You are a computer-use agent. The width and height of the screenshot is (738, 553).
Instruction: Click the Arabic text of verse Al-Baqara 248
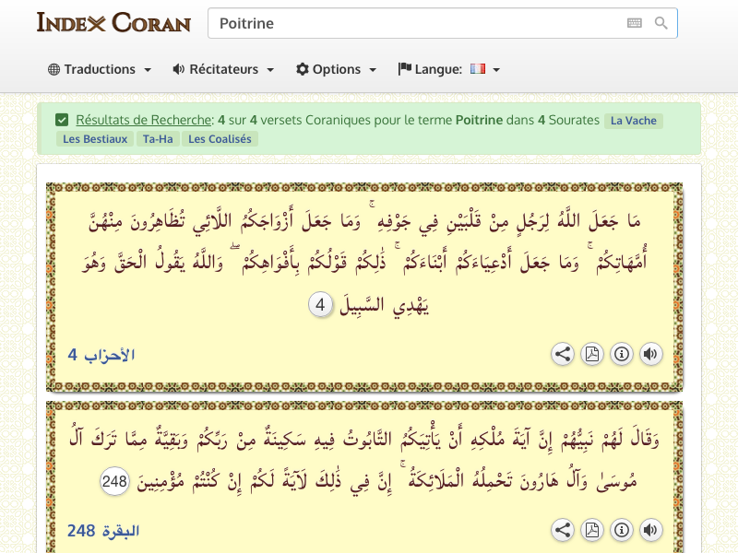pos(364,460)
